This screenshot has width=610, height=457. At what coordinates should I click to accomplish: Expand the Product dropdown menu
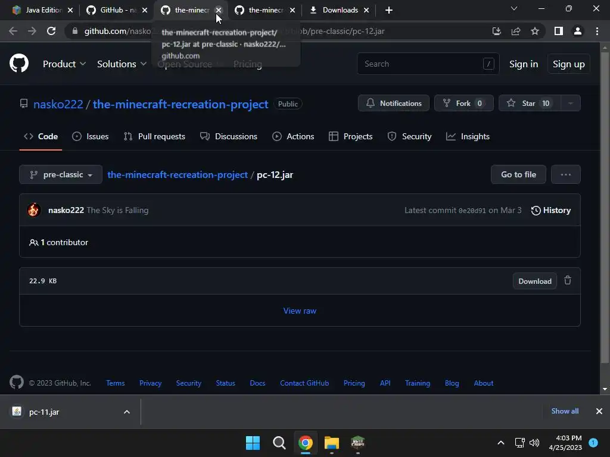(64, 64)
